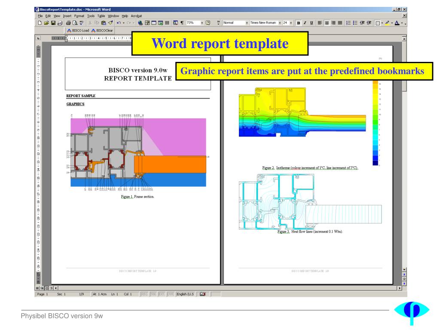This screenshot has width=440, height=330.
Task: Click the ruler's first-line indent marker
Action: pyautogui.click(x=66, y=36)
